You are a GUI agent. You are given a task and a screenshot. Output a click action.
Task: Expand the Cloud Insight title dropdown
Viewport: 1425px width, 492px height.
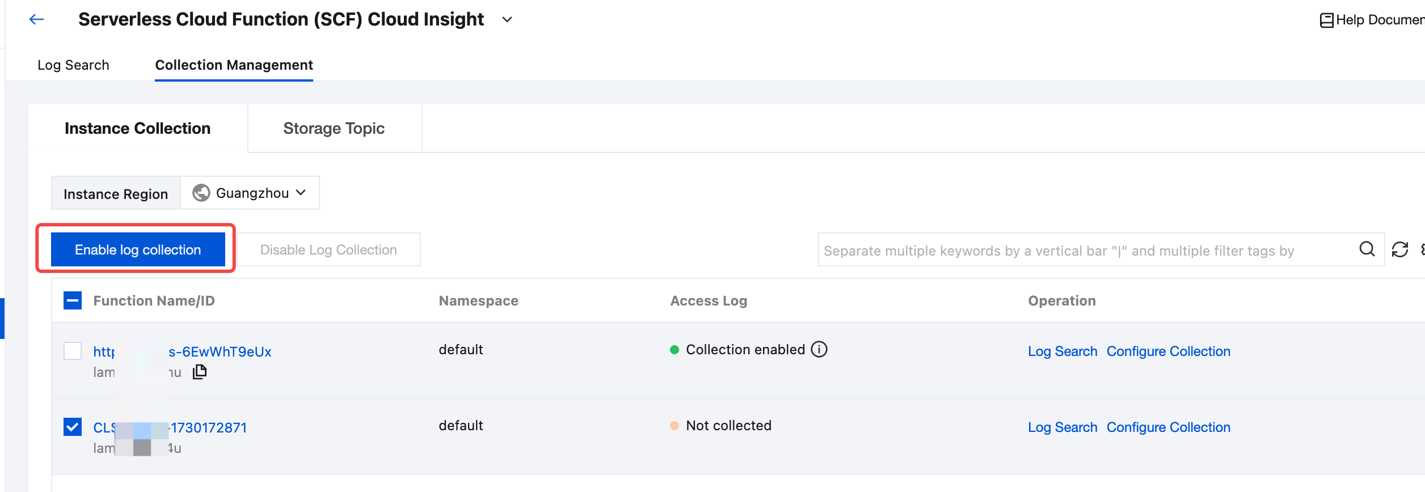[x=507, y=20]
